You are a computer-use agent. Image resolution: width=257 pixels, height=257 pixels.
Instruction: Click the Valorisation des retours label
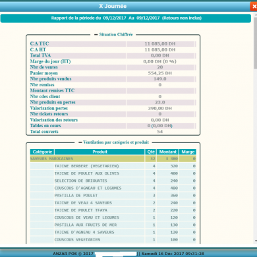click(x=54, y=120)
